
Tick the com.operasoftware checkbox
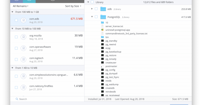[x=16, y=48]
